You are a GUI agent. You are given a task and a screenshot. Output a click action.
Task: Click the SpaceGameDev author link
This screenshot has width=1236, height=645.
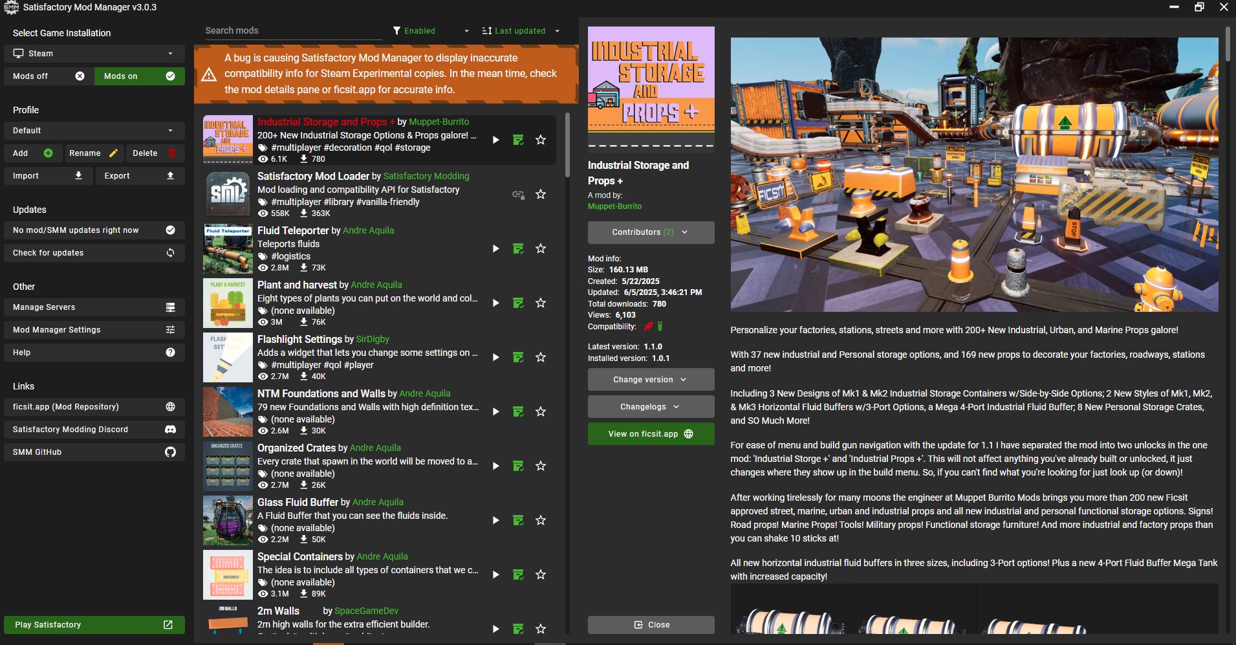click(367, 611)
